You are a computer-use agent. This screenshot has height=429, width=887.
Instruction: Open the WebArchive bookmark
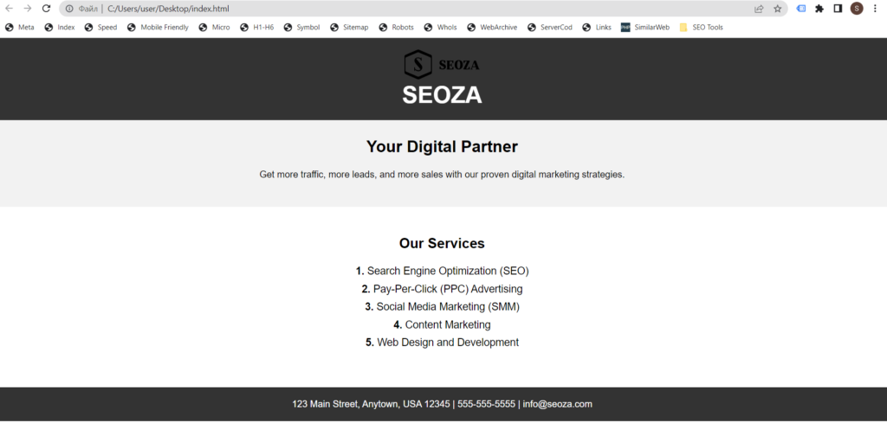(492, 27)
